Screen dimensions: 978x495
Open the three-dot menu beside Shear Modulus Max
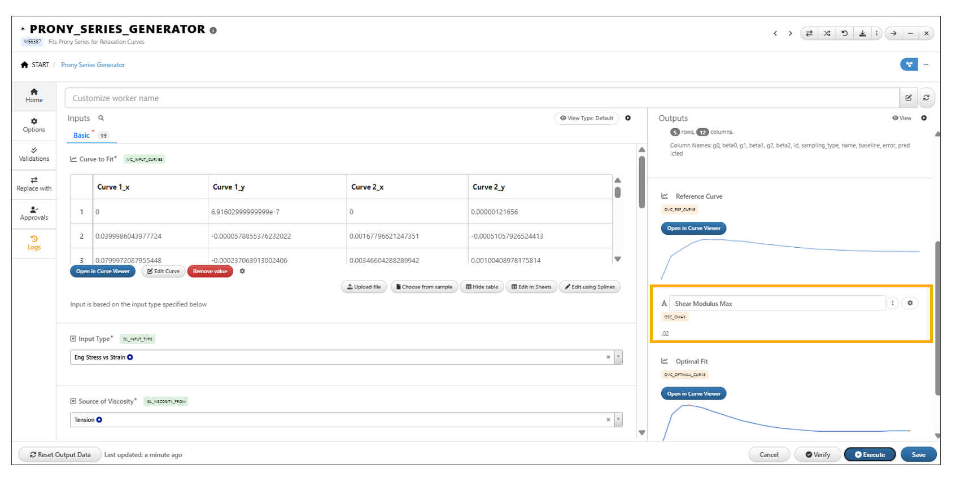coord(893,304)
